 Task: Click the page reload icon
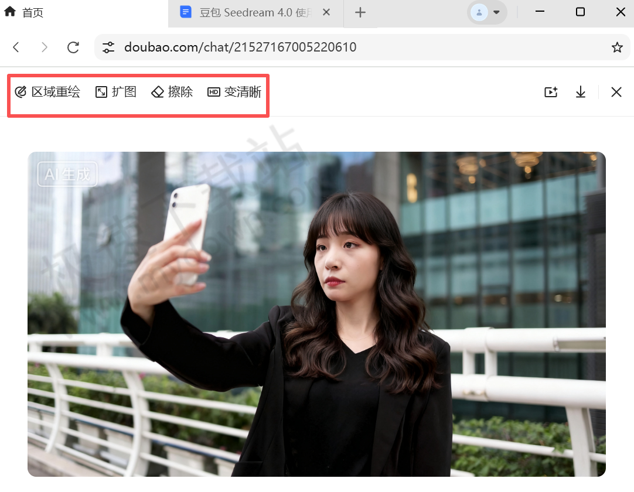click(73, 47)
